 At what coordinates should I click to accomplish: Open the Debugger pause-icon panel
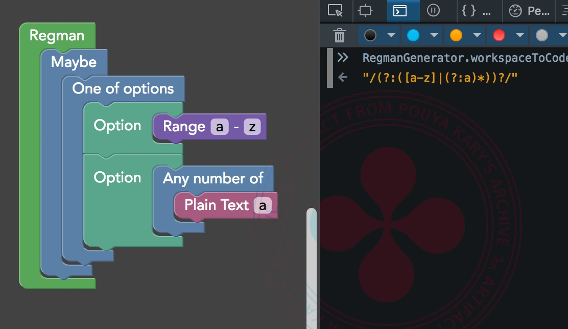pyautogui.click(x=433, y=10)
